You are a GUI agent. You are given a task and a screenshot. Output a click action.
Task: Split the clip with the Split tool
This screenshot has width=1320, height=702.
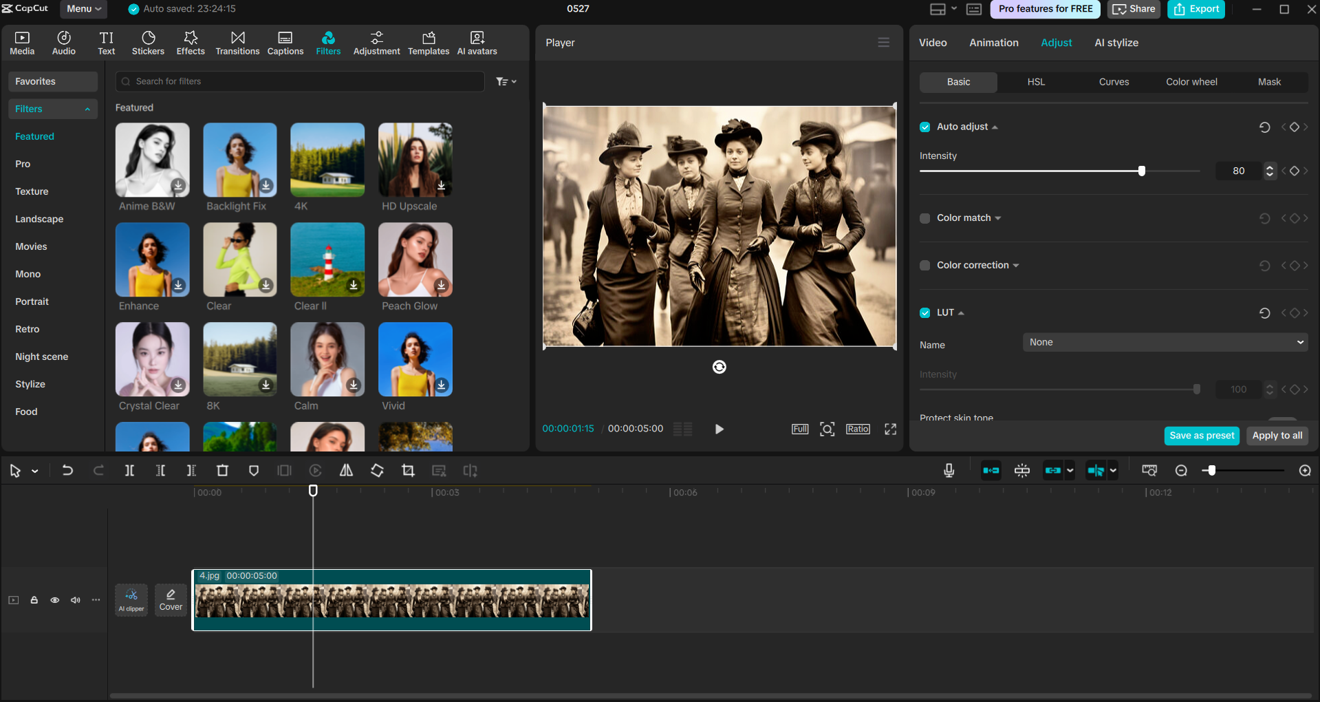(x=129, y=471)
